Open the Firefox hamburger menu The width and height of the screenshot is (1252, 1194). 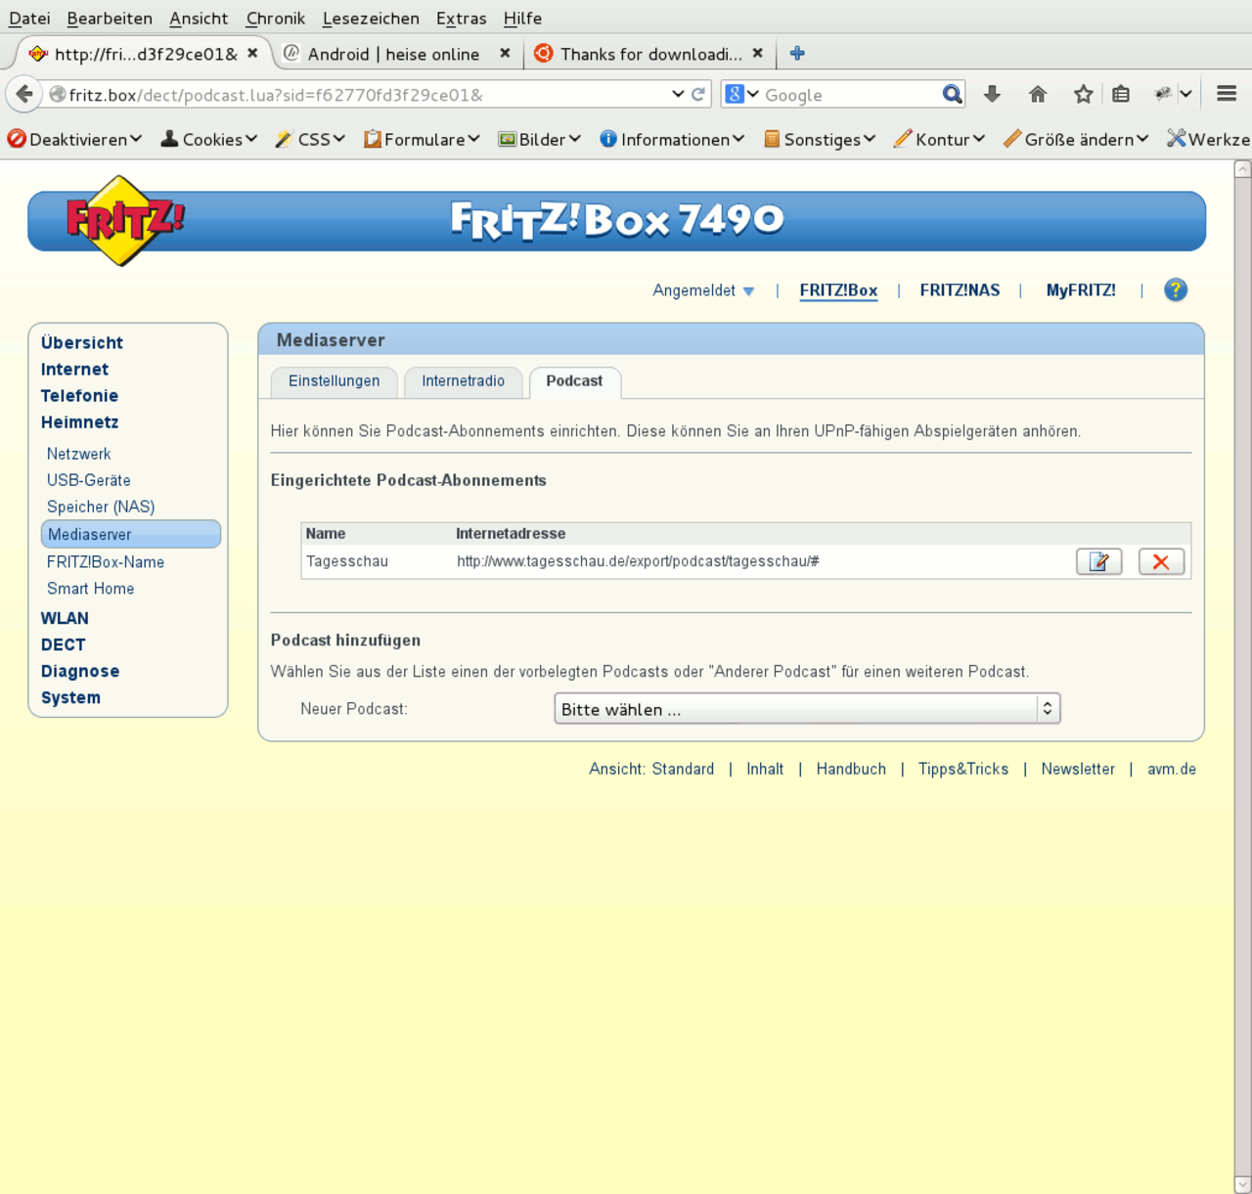pos(1227,95)
